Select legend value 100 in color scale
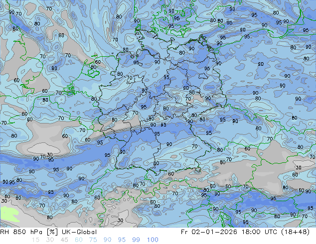The height and width of the screenshot is (244, 316). point(153,240)
